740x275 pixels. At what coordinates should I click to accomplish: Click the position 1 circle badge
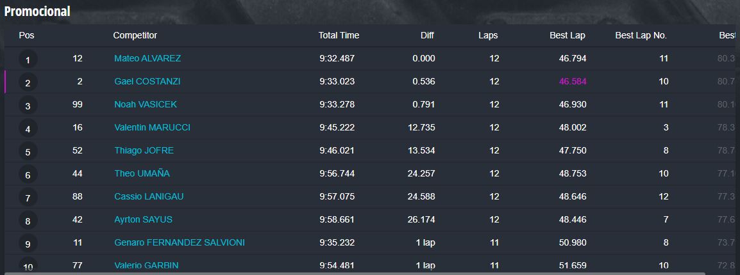(x=28, y=60)
